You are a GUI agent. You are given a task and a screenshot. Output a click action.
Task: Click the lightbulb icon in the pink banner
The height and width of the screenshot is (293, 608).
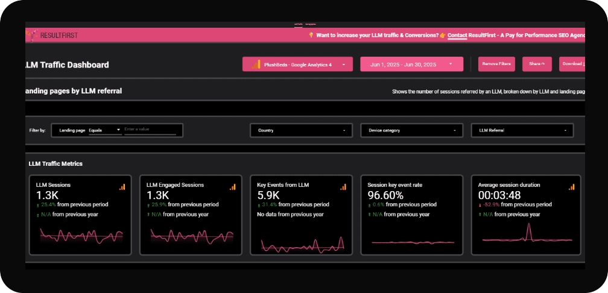[x=311, y=36]
